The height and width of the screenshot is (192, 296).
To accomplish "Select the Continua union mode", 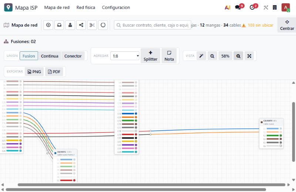I will pyautogui.click(x=50, y=56).
